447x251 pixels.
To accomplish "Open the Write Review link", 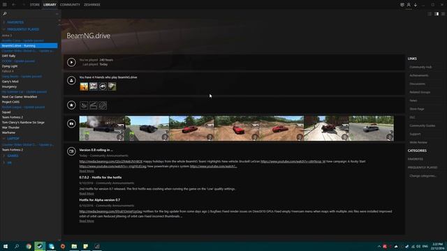I will (418, 142).
